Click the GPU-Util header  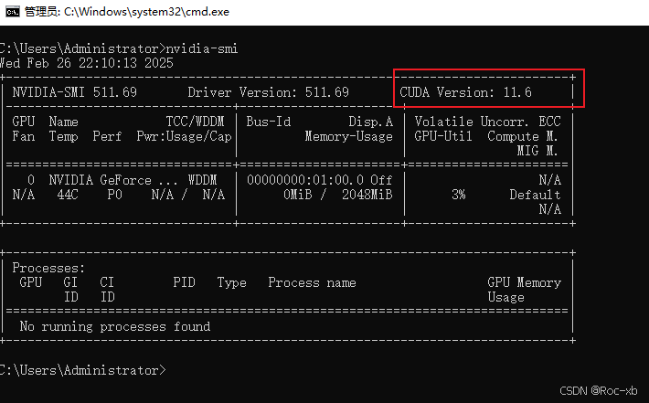click(443, 136)
